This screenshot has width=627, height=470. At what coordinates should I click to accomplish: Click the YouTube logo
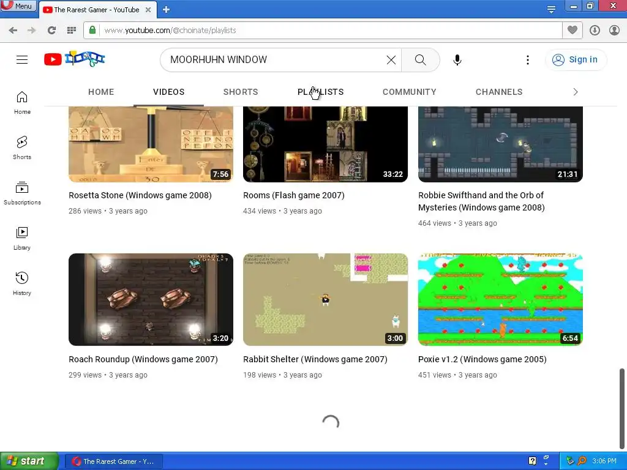(74, 59)
